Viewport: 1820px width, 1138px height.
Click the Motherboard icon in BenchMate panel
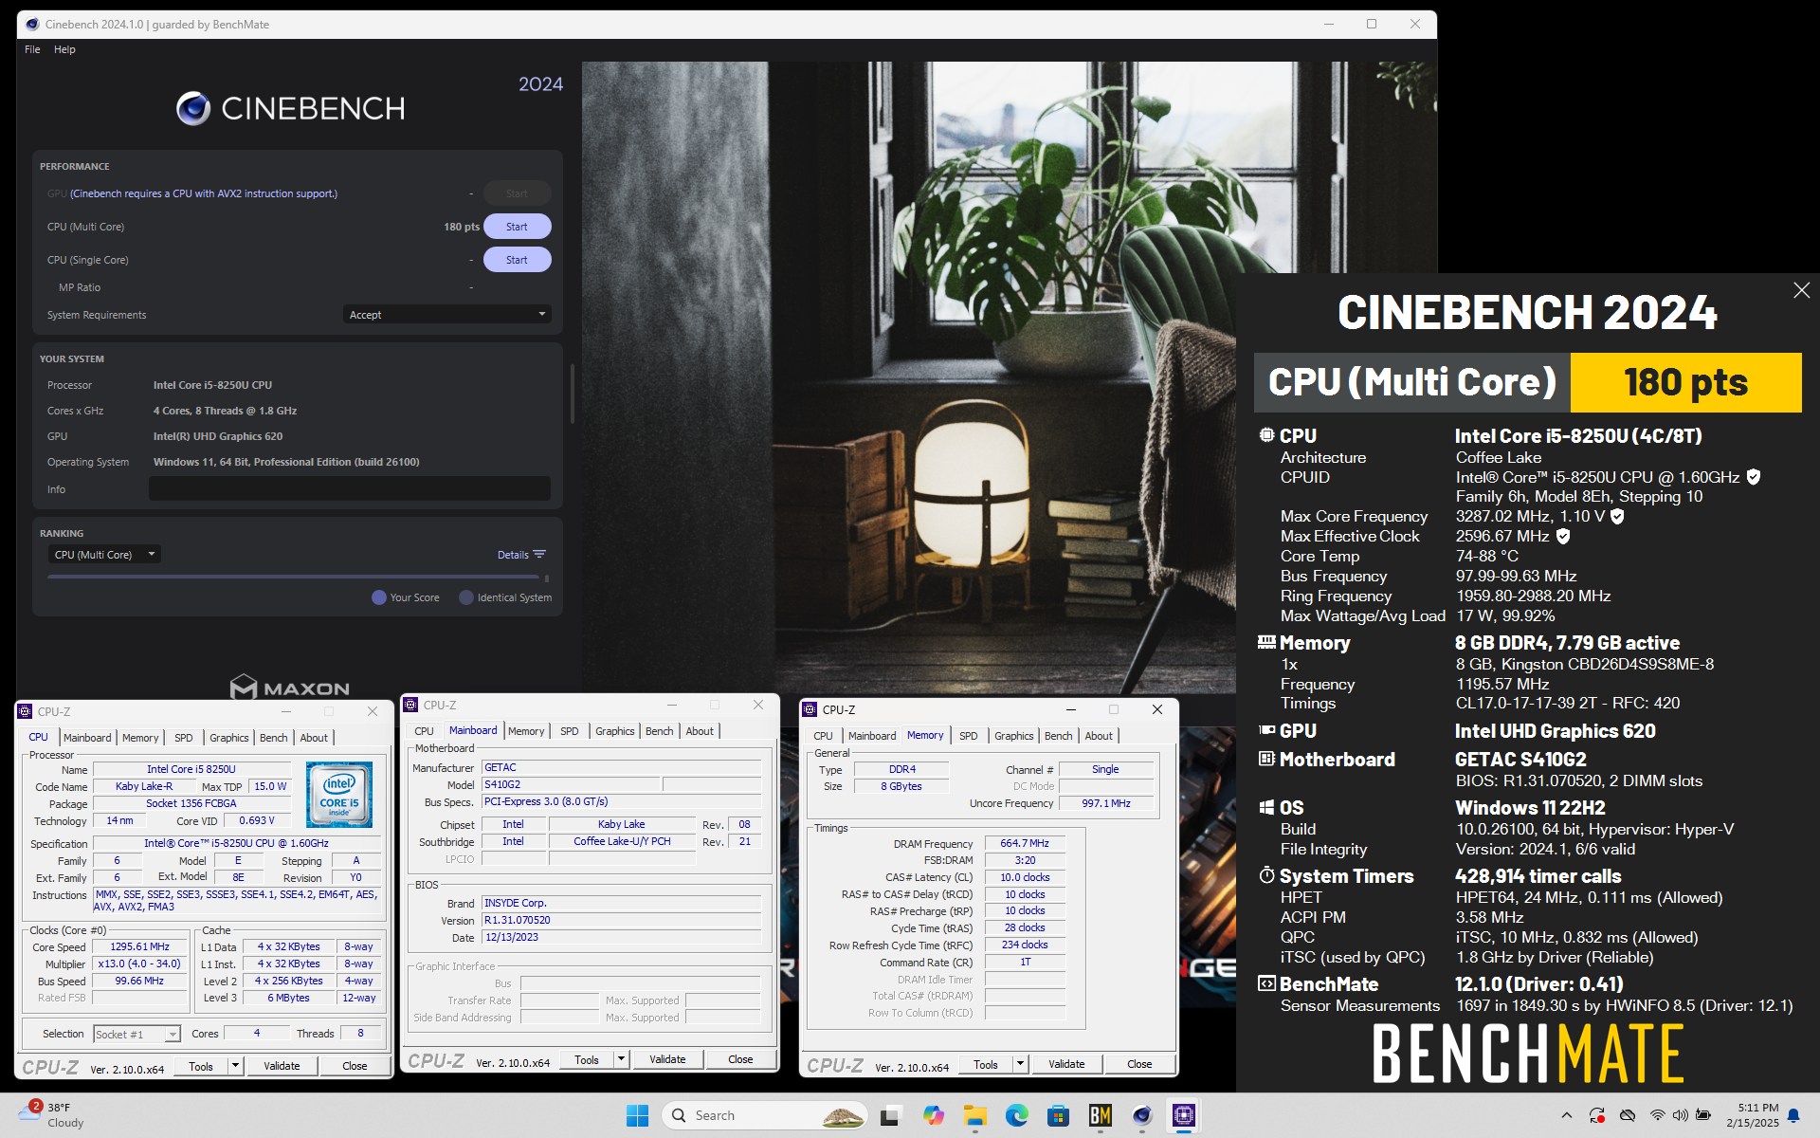1266,759
